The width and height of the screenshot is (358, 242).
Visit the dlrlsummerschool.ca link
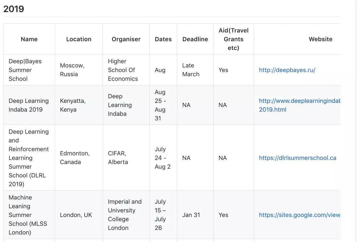click(x=297, y=158)
